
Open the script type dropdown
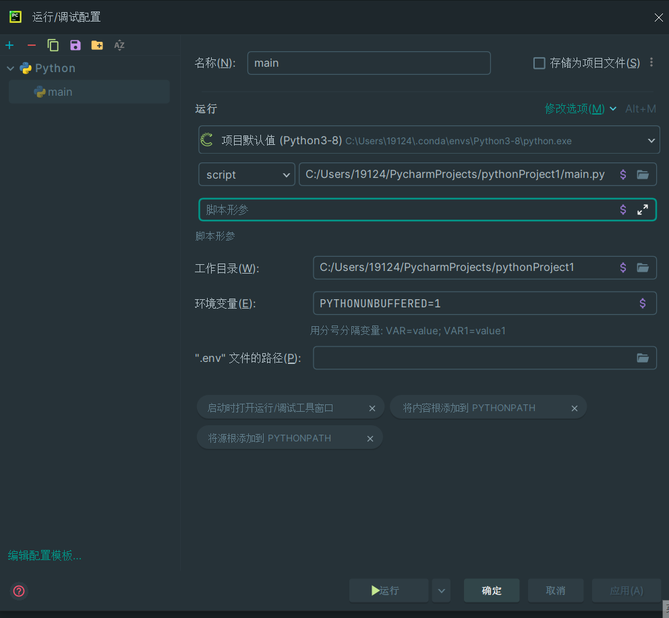coord(246,175)
